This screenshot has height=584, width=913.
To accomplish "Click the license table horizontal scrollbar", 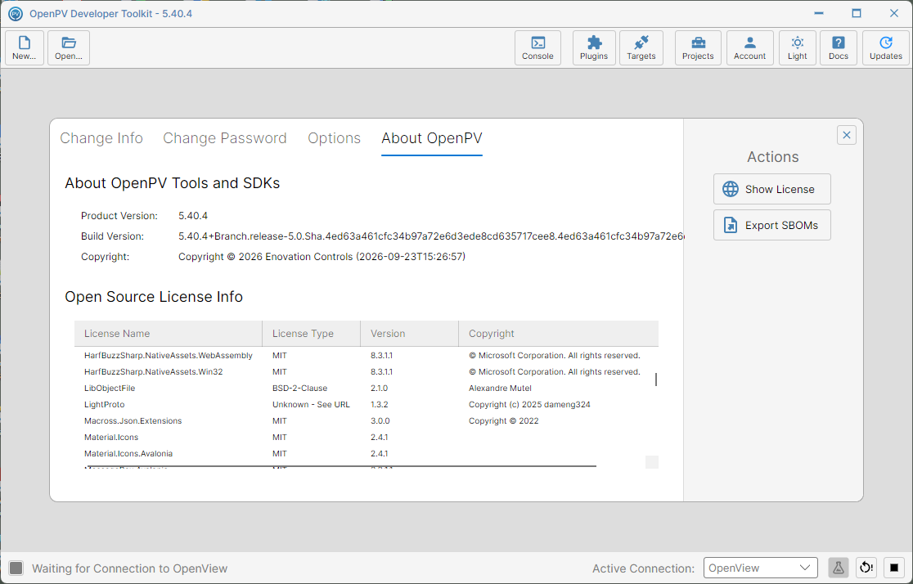I will coord(340,465).
